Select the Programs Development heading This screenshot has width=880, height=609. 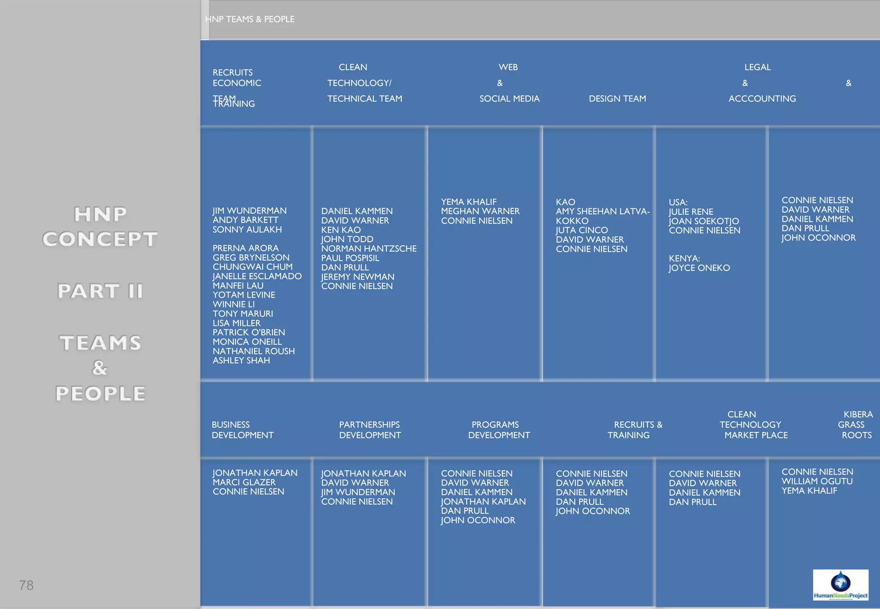click(x=498, y=430)
